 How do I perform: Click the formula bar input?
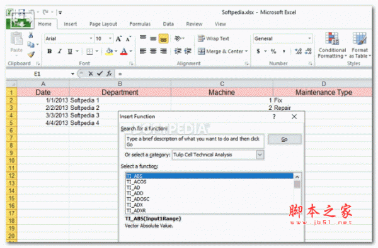pos(243,74)
